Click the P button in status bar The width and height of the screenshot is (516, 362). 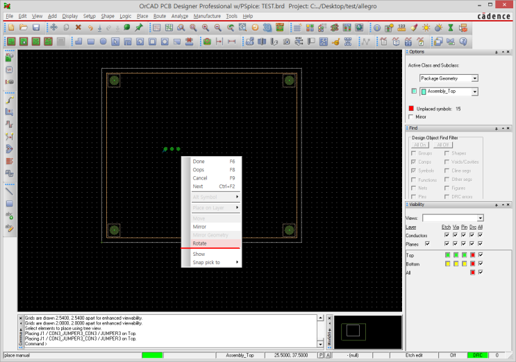(x=321, y=355)
